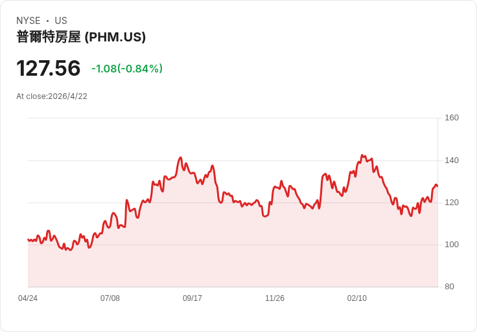The width and height of the screenshot is (477, 332).
Task: Click the 09/17 x-axis date label
Action: pos(192,298)
